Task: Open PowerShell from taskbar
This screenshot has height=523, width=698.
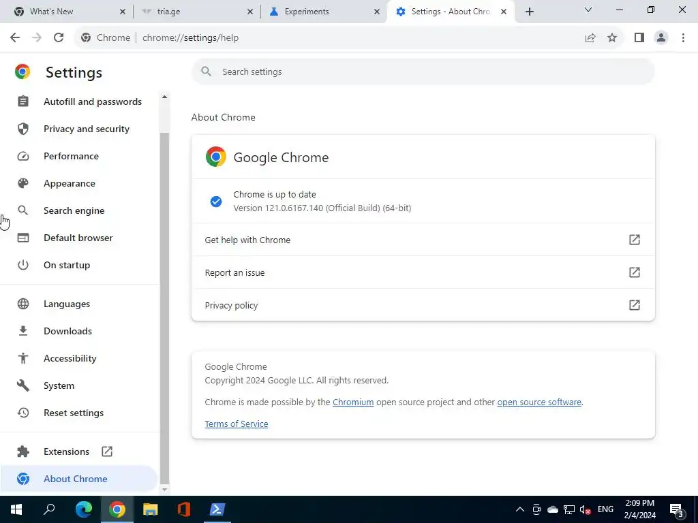Action: click(x=217, y=509)
